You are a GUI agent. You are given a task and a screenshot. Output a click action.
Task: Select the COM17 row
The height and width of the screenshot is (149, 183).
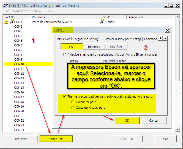(x=19, y=97)
